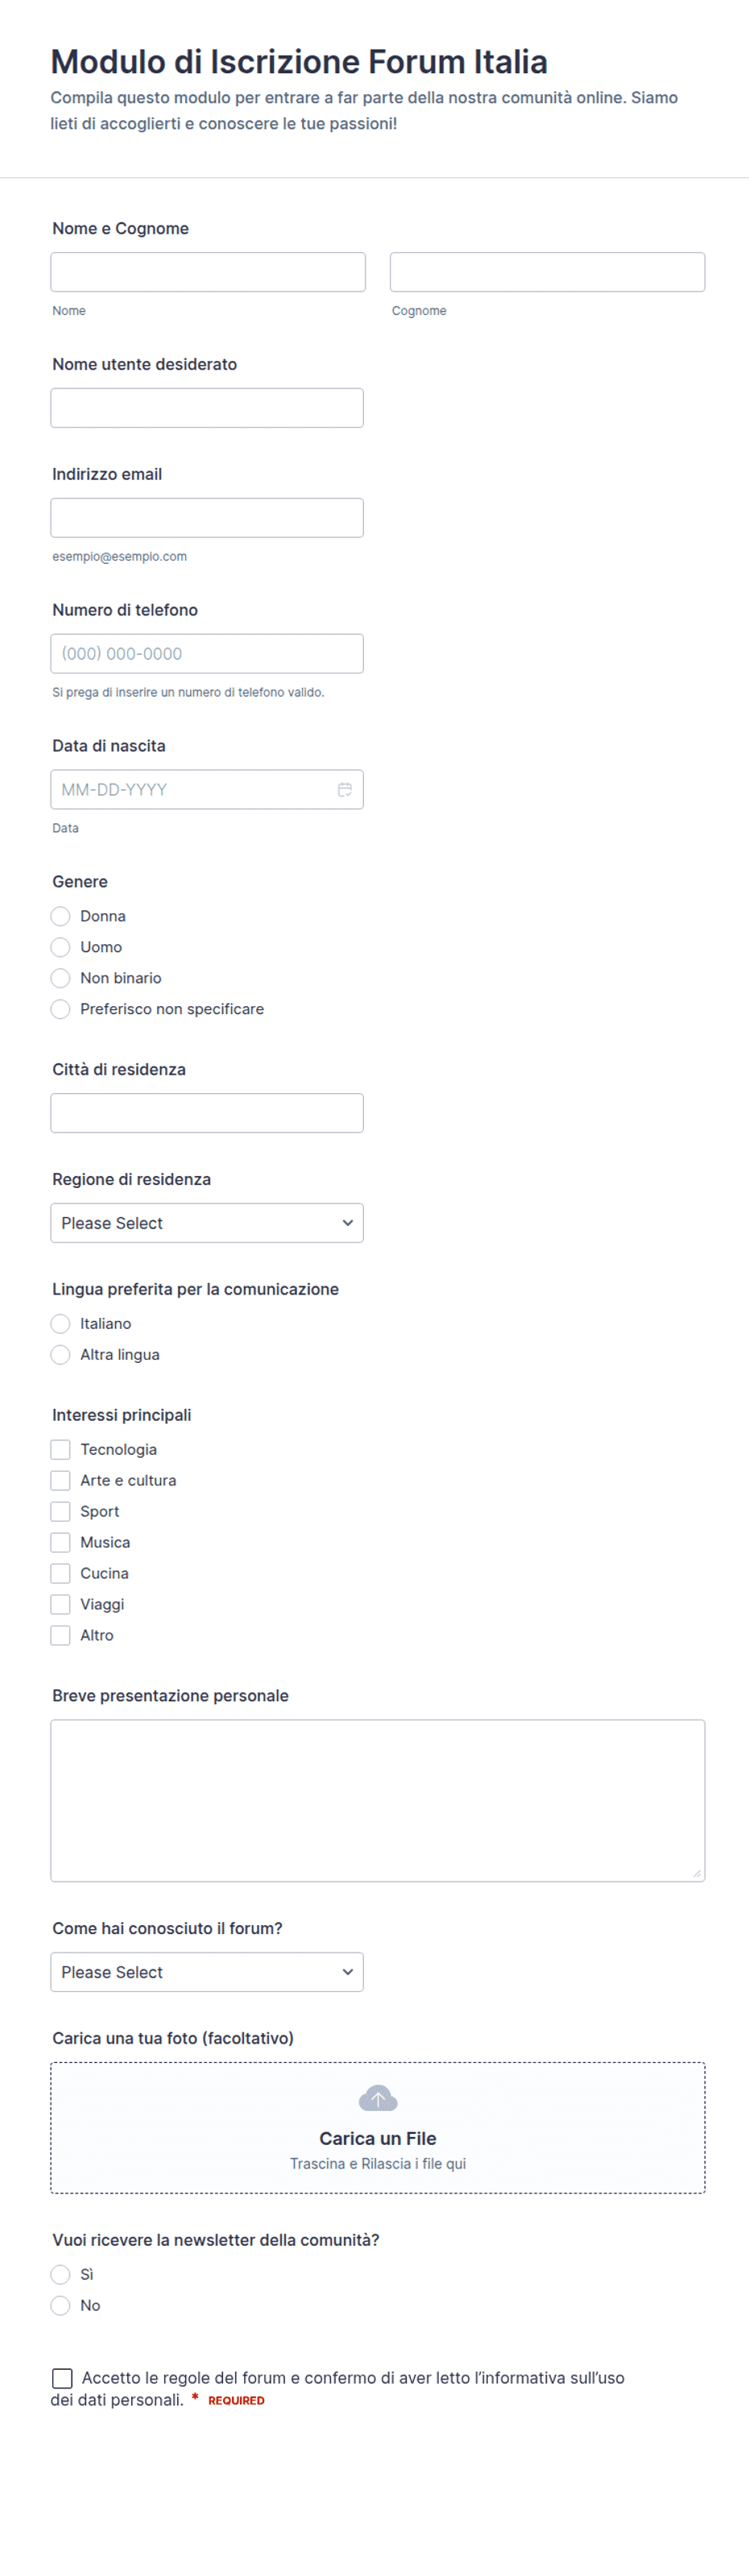Viewport: 749px width, 2576px height.
Task: Click the cloud upload icon
Action: [378, 2098]
